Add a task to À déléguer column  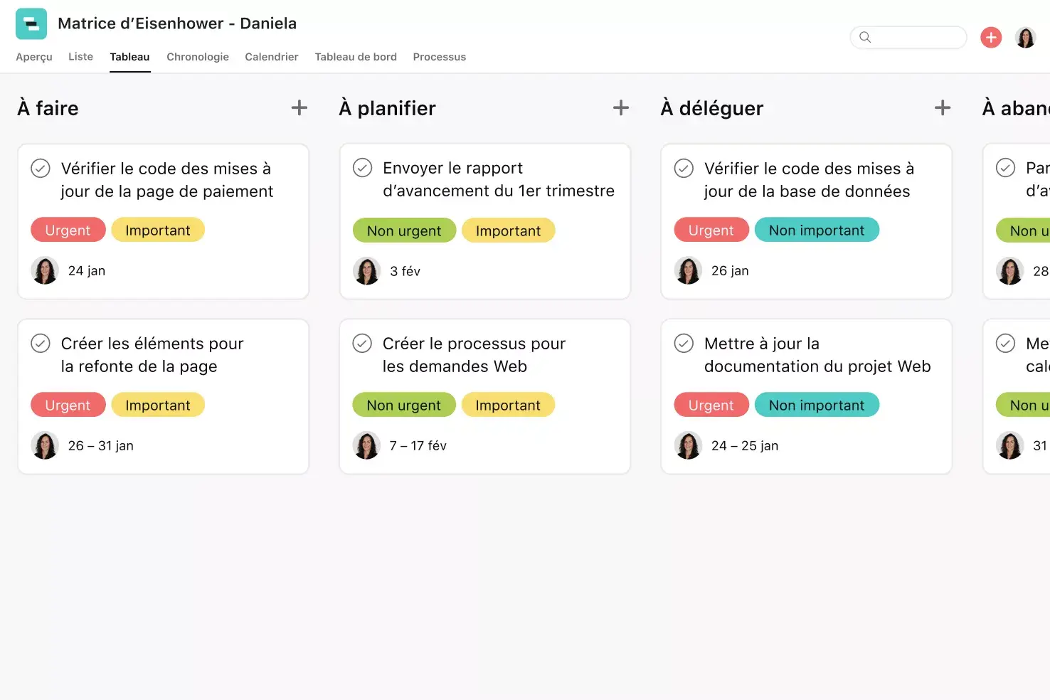[x=943, y=107]
